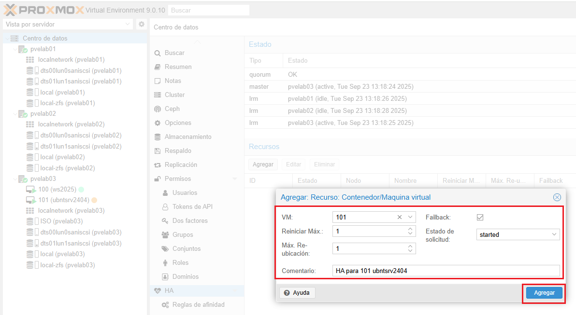Image resolution: width=576 pixels, height=315 pixels.
Task: Click the Reglas de afinidad gears icon
Action: point(165,305)
